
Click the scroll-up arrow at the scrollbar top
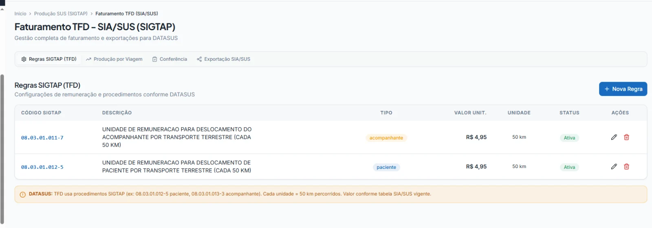2,9
